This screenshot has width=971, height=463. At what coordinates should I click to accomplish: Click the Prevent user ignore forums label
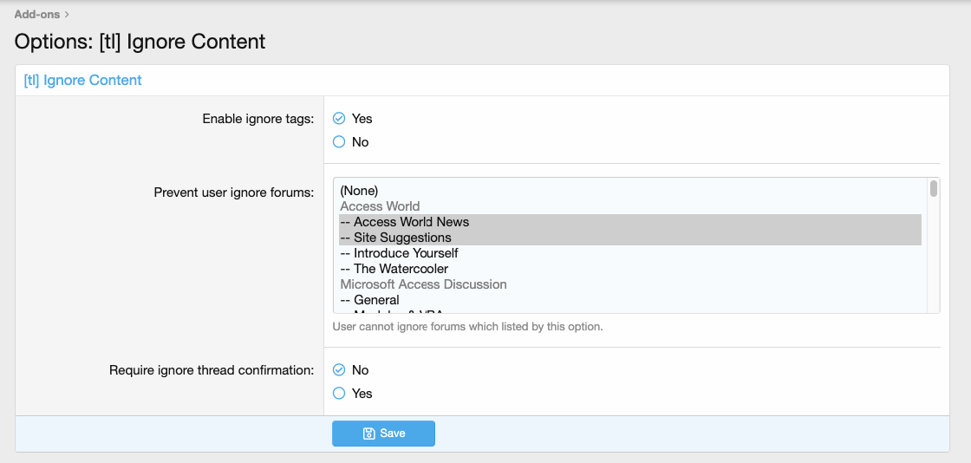pos(233,192)
